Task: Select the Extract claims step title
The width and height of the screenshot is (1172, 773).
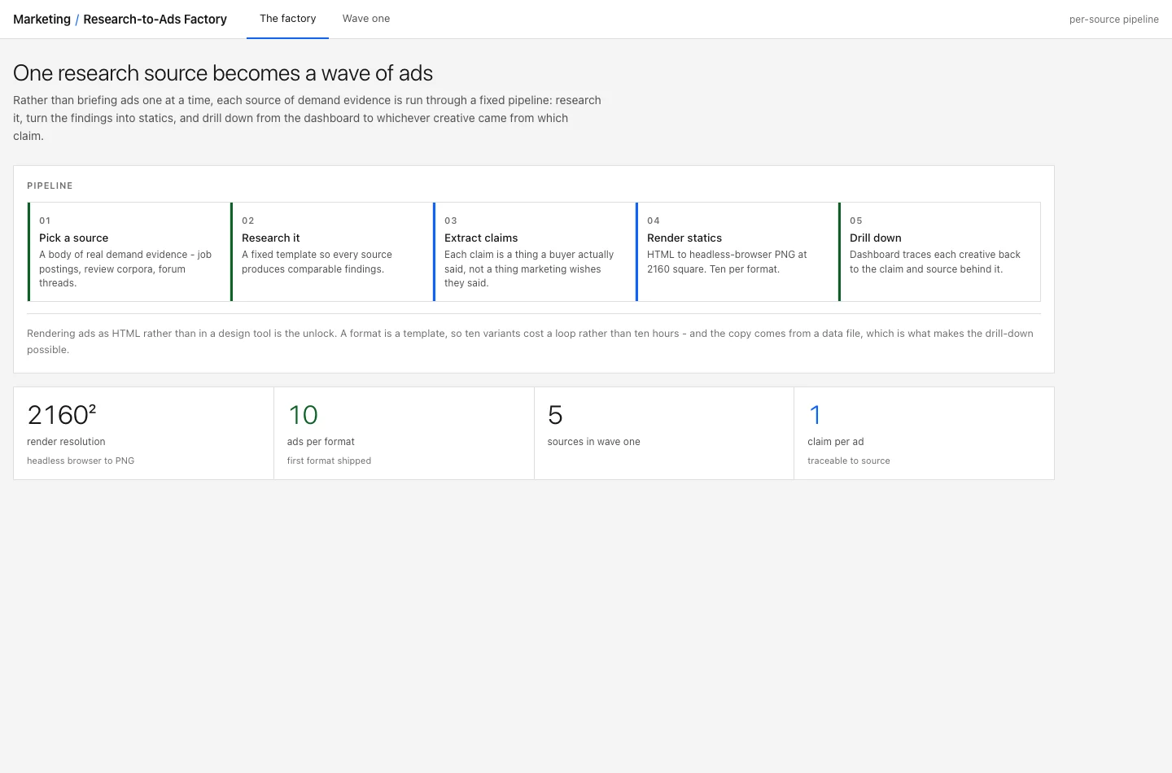Action: pos(481,238)
